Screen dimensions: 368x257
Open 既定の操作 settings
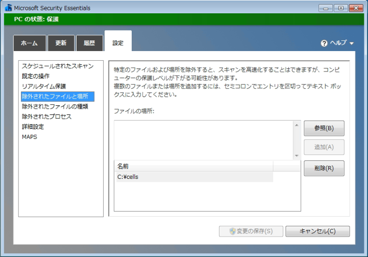36,76
